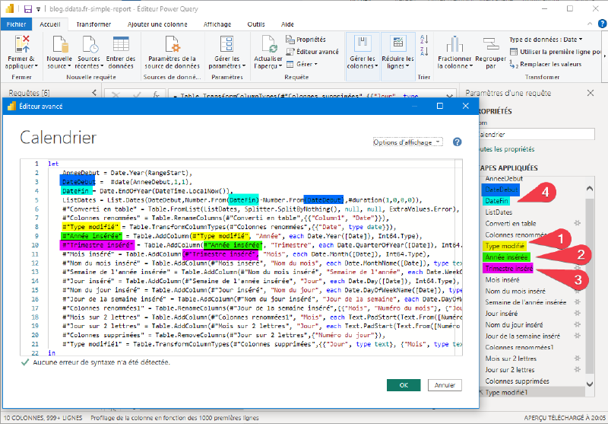Click OK in Éditeur avancé

(x=404, y=385)
